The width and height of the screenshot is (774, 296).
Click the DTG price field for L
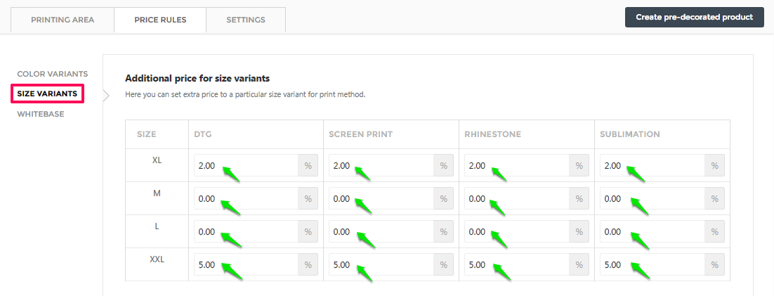(246, 231)
